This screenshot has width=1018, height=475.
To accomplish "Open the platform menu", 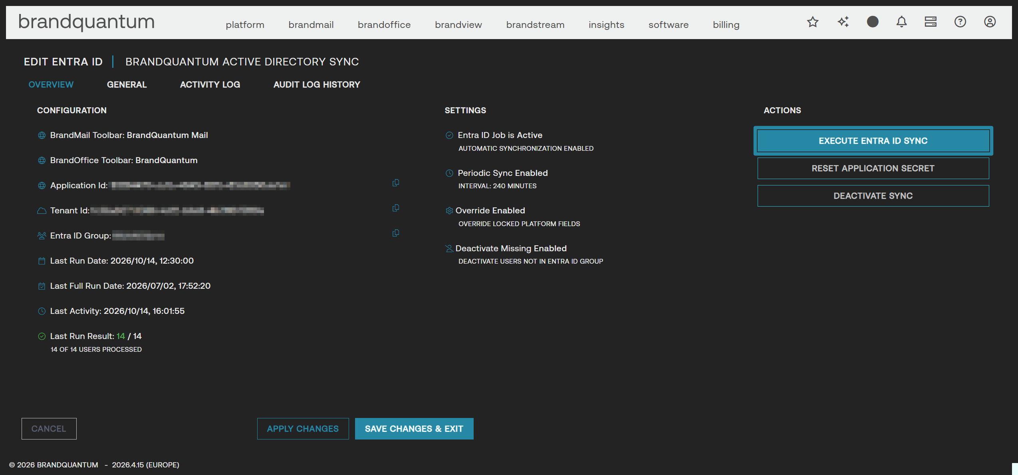I will point(245,25).
